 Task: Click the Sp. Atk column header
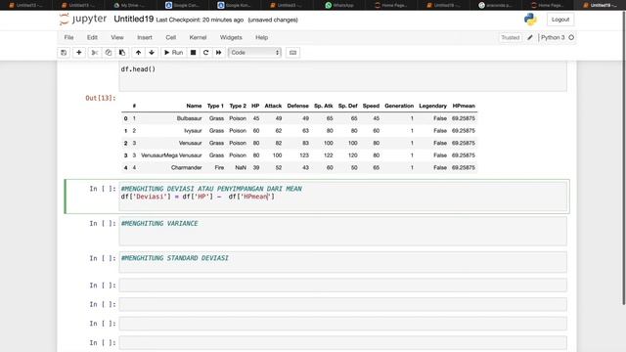point(324,106)
